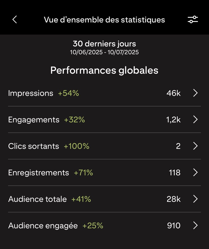Open Clics sortants details chevron

tap(195, 146)
